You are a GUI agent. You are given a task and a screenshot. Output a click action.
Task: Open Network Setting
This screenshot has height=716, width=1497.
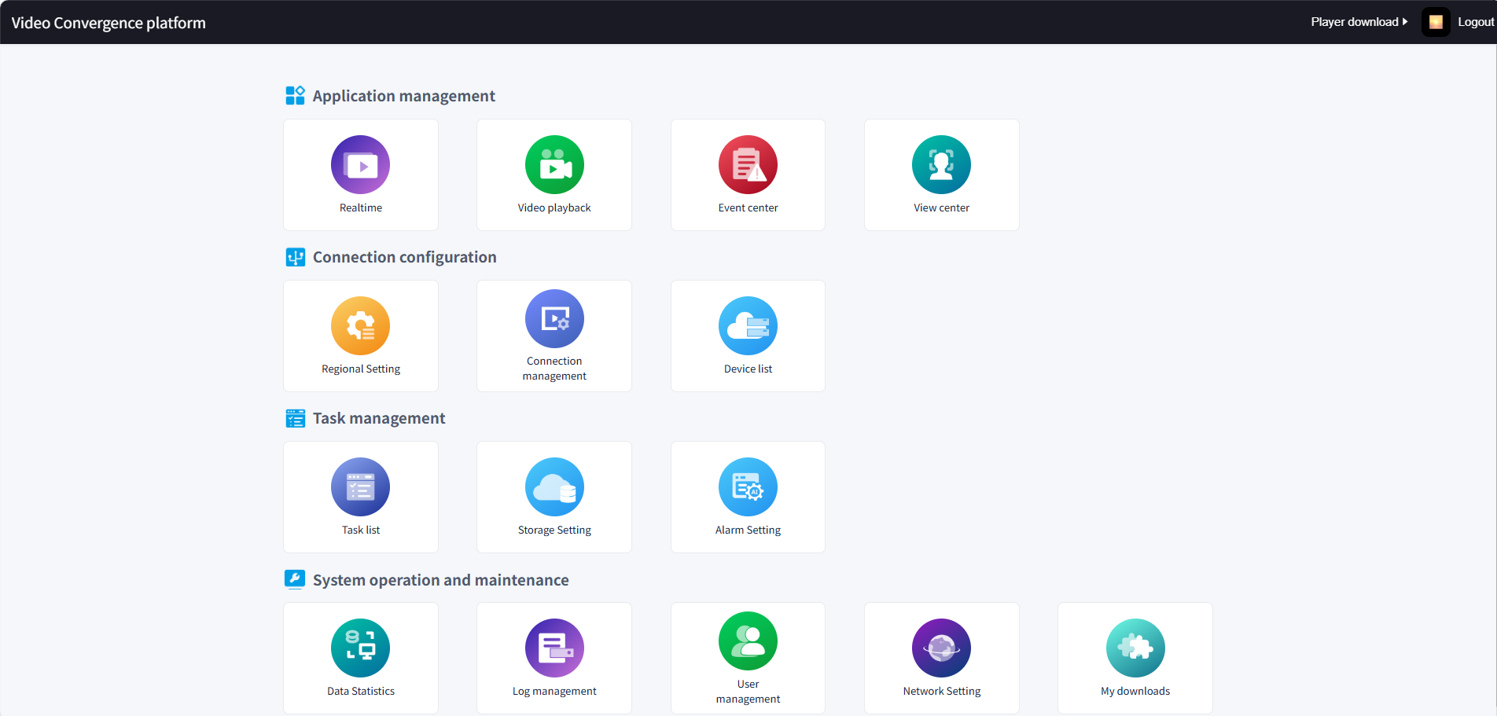tap(941, 649)
